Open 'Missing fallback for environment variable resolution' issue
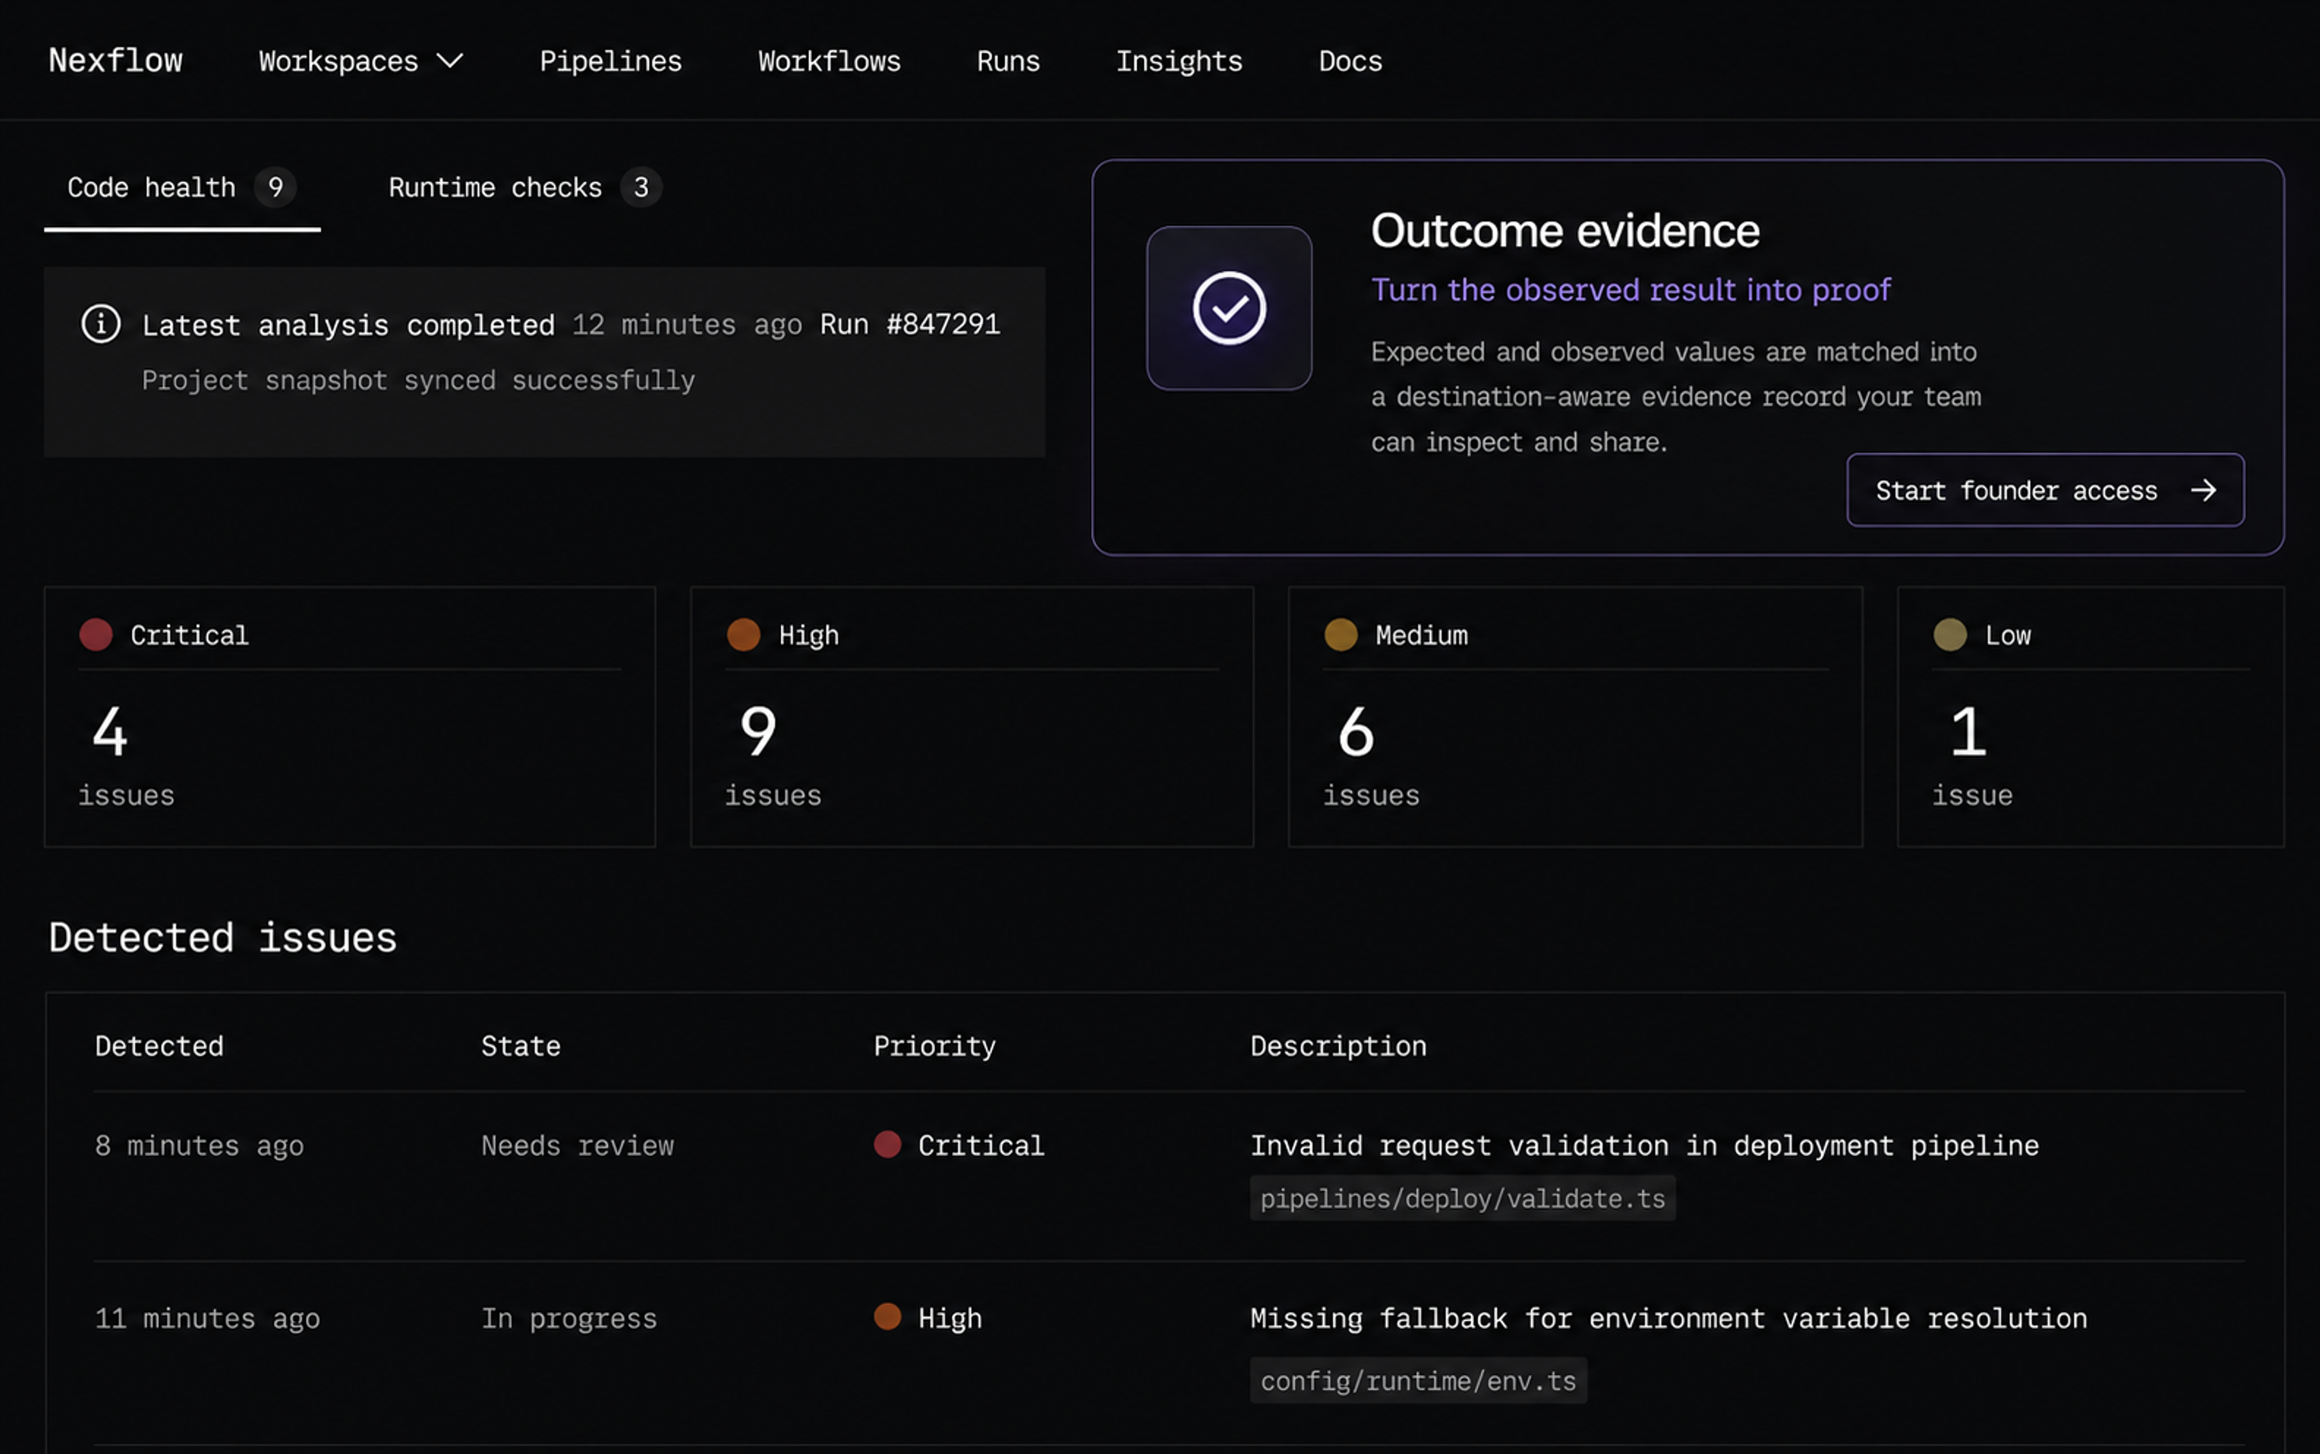 coord(1668,1319)
